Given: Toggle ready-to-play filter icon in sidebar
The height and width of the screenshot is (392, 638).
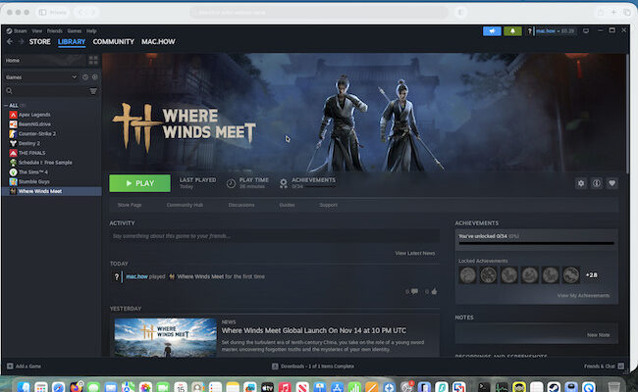Looking at the screenshot, I should [x=94, y=76].
